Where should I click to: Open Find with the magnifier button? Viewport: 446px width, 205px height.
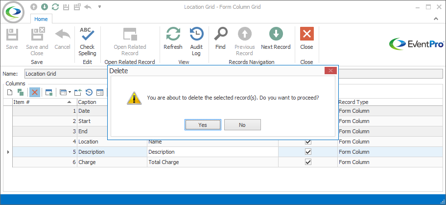click(220, 39)
